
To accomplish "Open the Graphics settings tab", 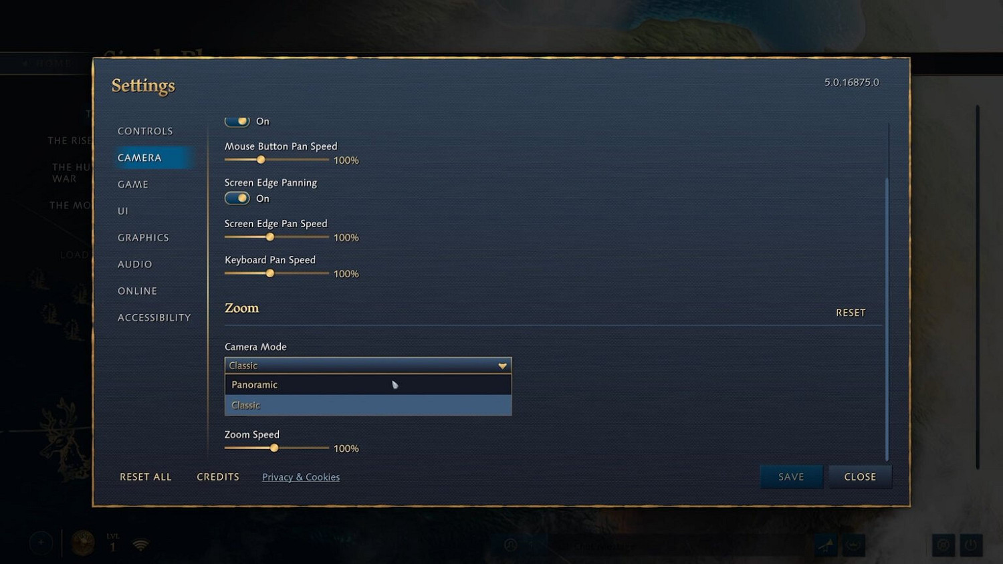I will (143, 238).
